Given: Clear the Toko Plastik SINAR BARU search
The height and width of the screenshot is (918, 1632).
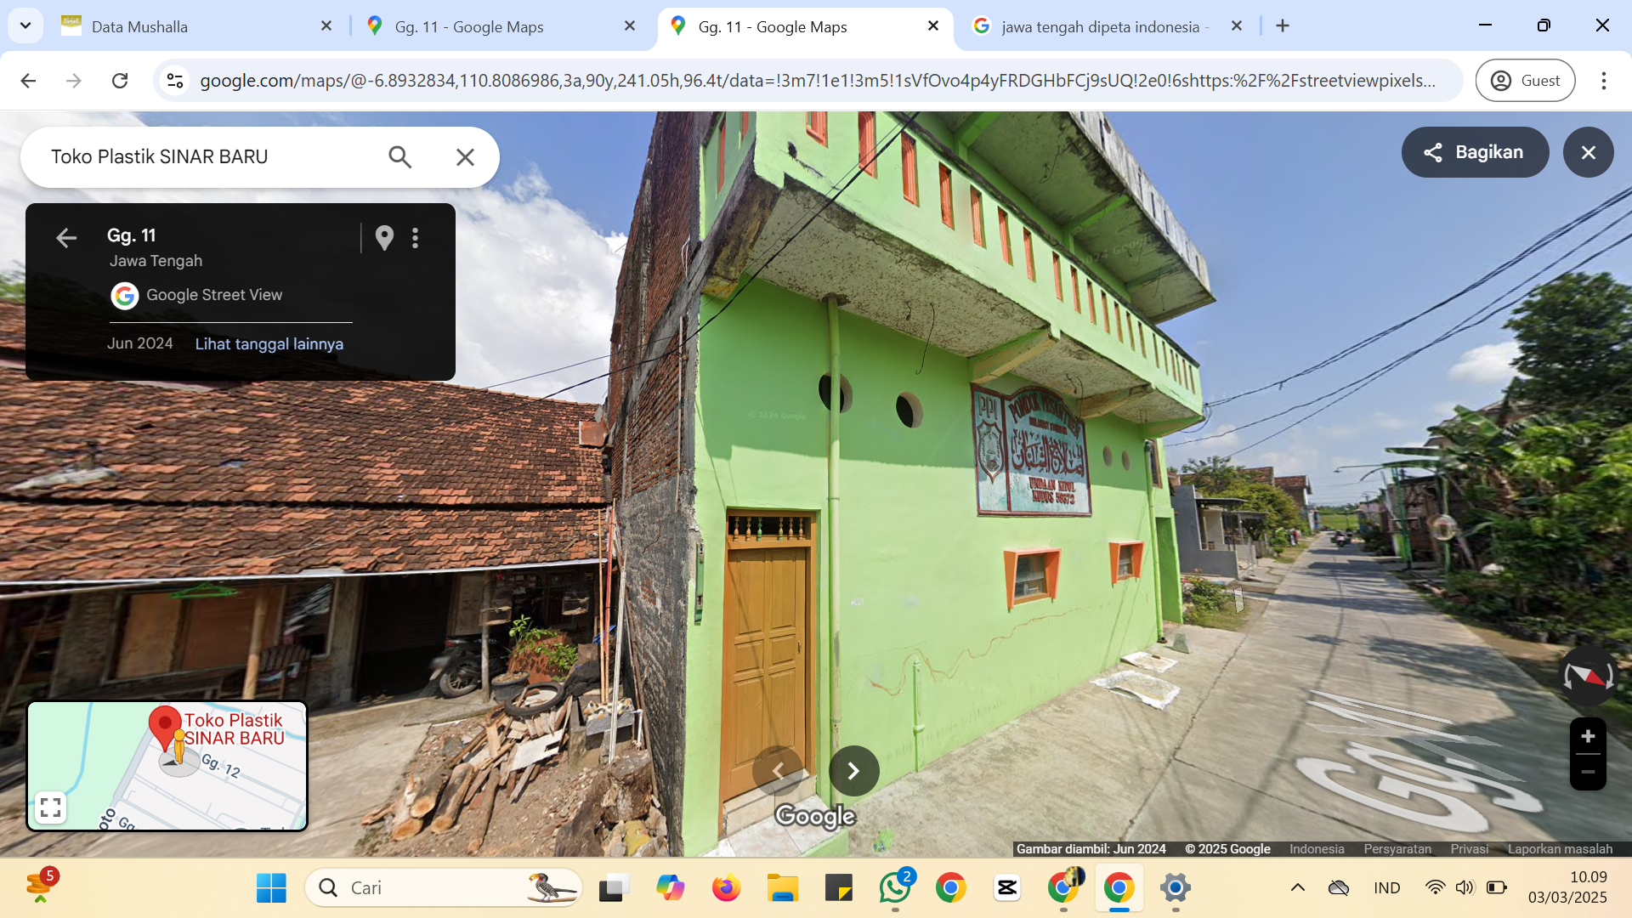Looking at the screenshot, I should [x=465, y=157].
